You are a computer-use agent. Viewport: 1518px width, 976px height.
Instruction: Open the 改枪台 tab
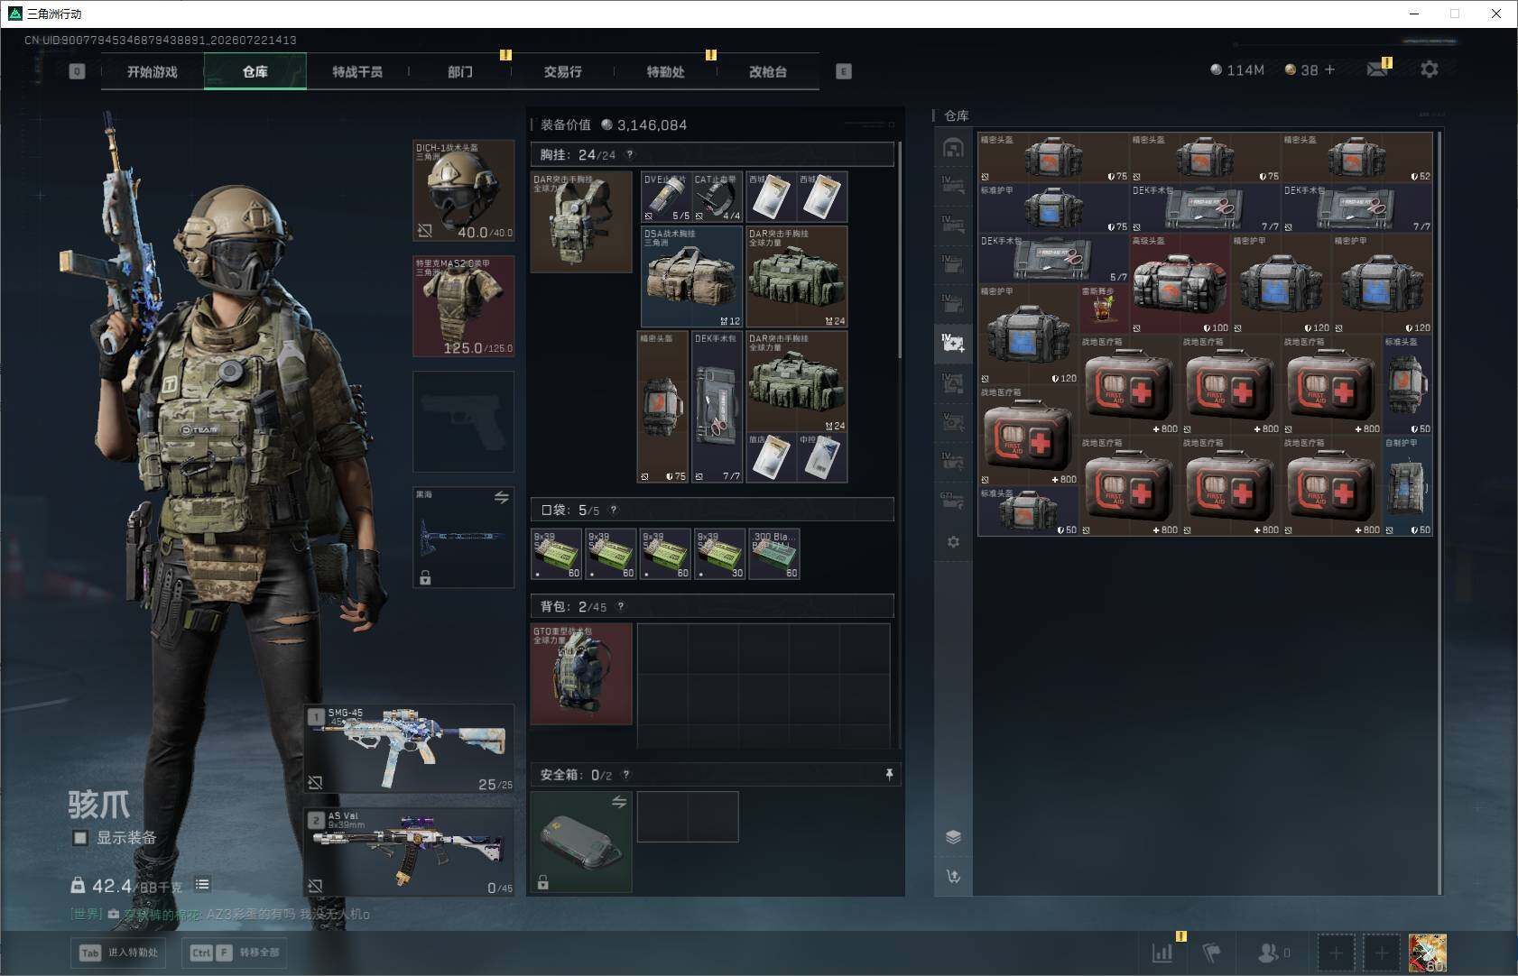(x=768, y=71)
